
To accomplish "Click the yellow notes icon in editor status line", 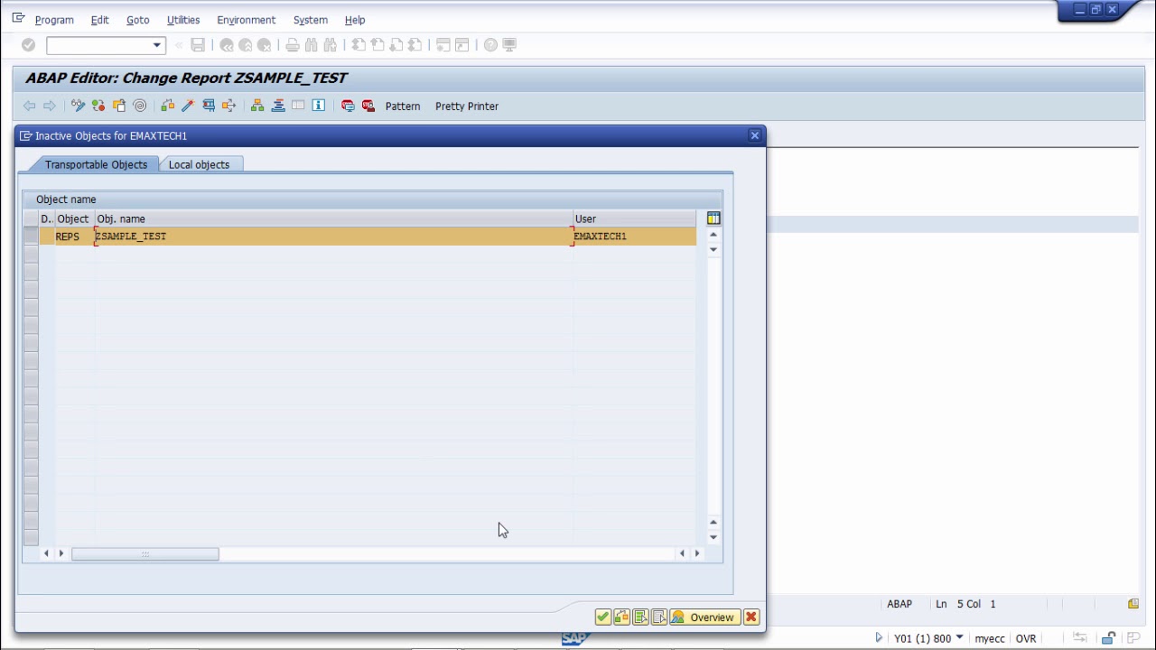I will click(x=1133, y=604).
